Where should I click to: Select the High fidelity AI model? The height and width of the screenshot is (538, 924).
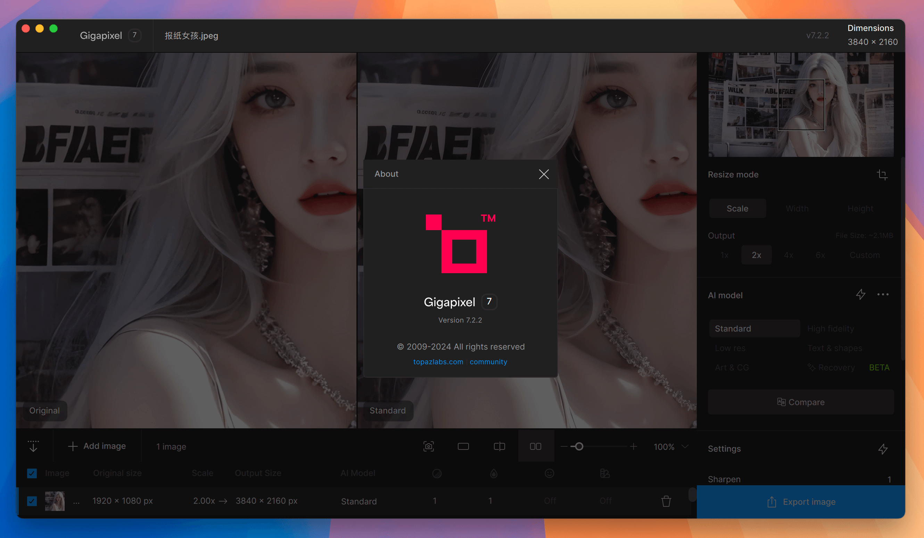[x=831, y=329]
